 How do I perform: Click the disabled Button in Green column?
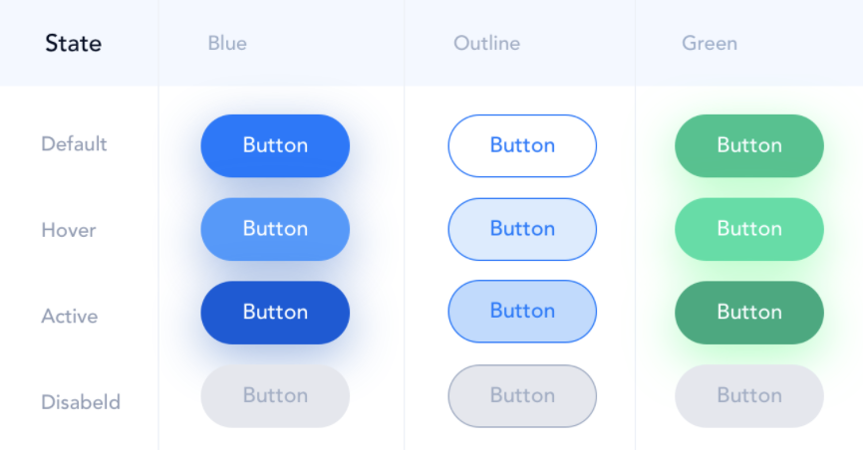(749, 396)
